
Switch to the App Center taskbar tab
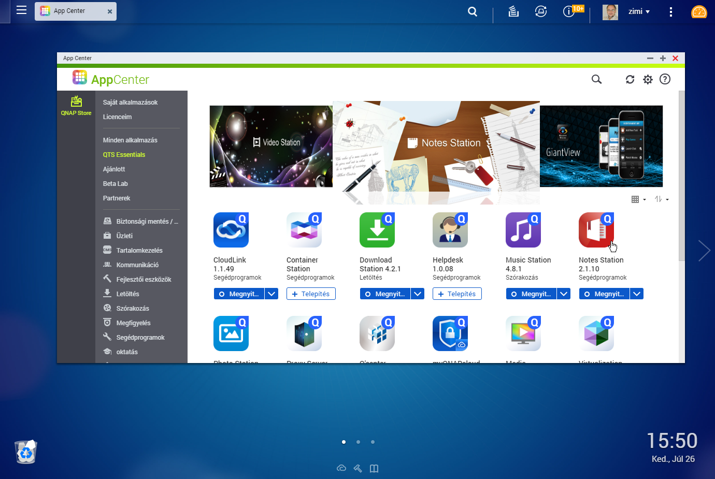[76, 11]
